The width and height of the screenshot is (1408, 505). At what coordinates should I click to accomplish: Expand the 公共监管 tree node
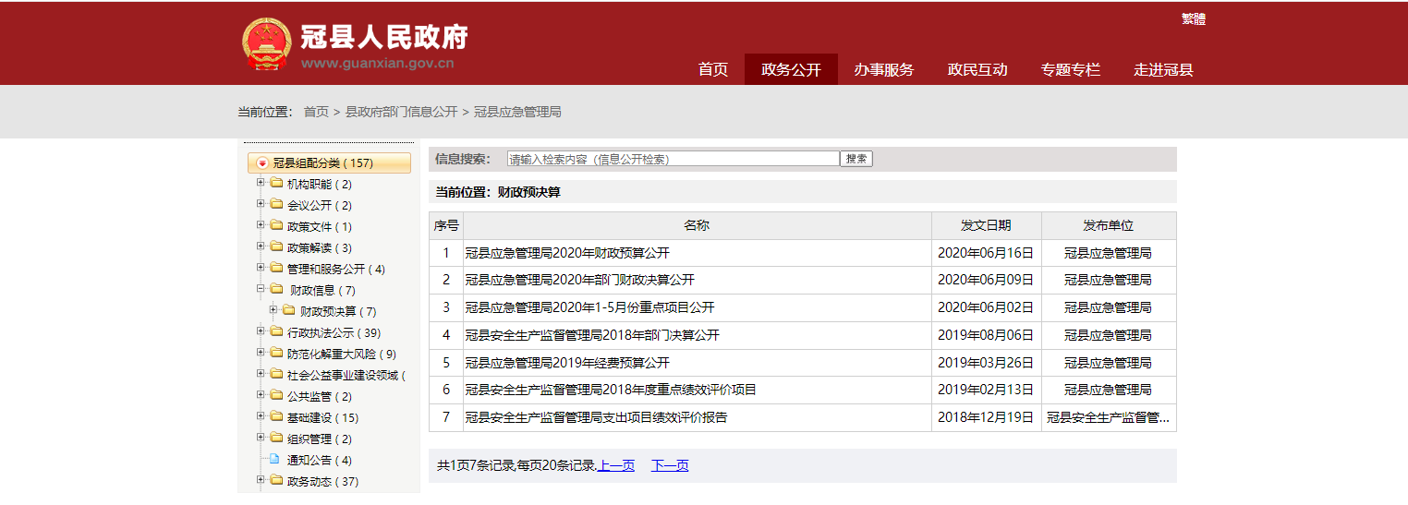pos(261,395)
